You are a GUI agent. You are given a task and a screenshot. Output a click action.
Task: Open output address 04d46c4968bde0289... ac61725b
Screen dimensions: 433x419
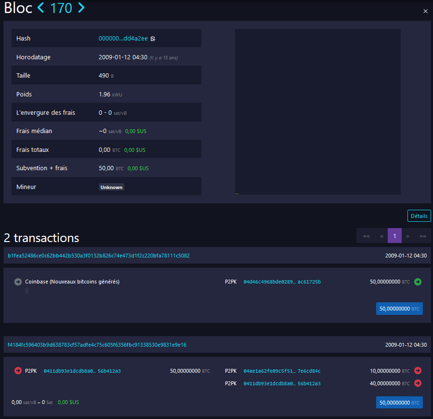[282, 282]
